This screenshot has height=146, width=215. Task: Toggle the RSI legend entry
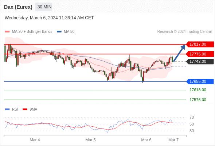pyautogui.click(x=12, y=109)
